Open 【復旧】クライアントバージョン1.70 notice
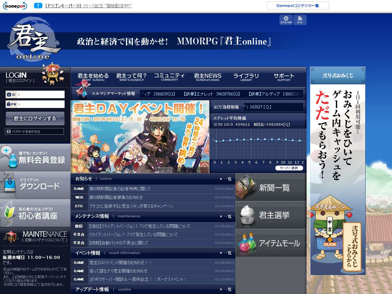 click(x=140, y=226)
